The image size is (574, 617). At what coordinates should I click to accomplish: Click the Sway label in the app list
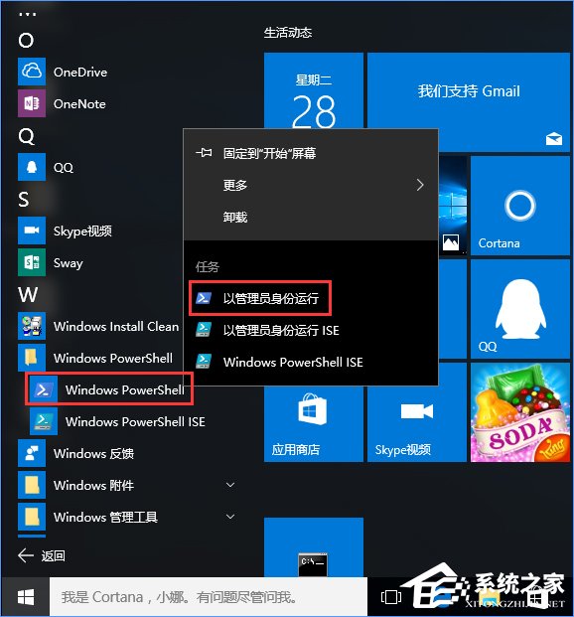coord(69,263)
